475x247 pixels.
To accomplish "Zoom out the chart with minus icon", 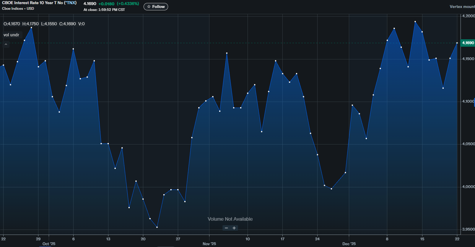I will click(x=226, y=228).
